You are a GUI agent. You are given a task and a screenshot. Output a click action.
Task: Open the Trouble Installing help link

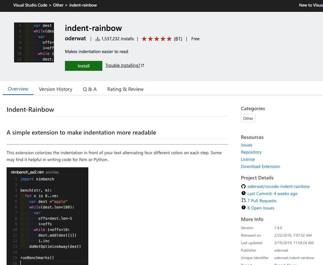coord(123,65)
